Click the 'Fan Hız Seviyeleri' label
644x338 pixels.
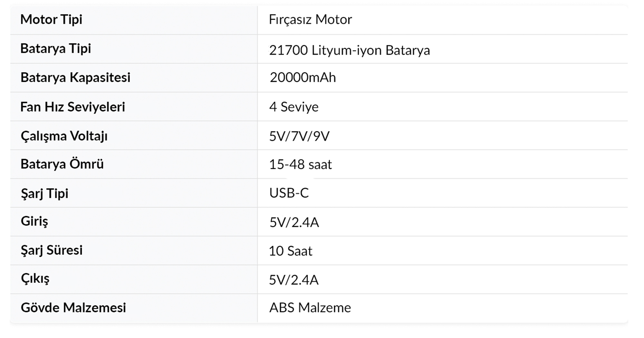click(72, 107)
